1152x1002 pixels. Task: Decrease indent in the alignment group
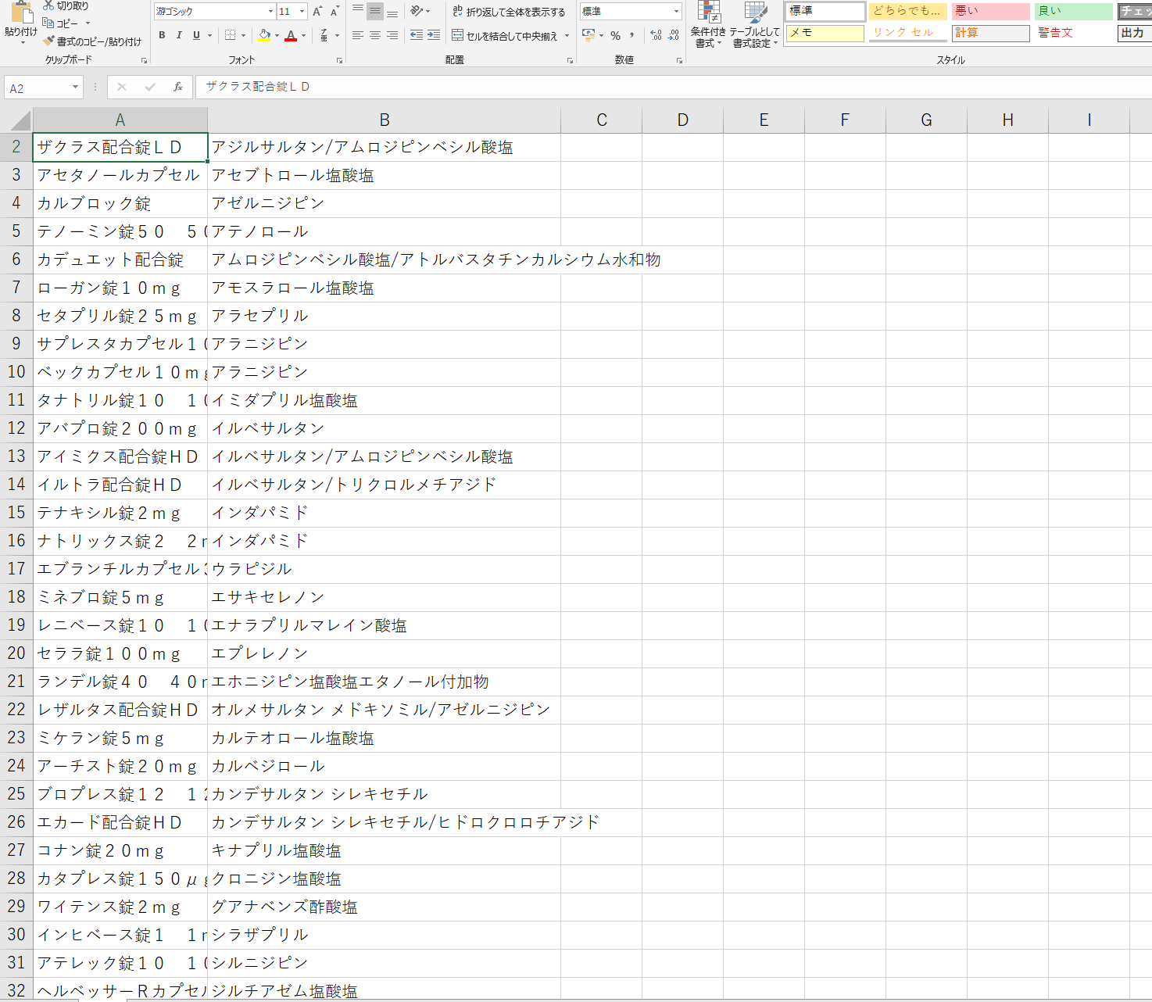click(x=417, y=35)
